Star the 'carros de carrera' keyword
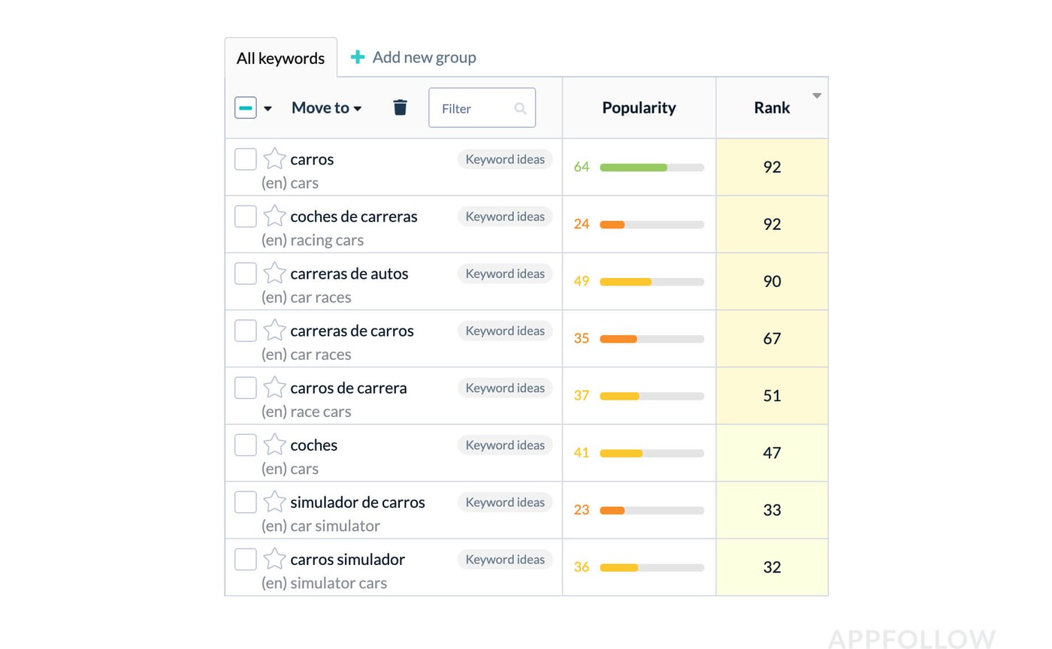 coord(275,388)
